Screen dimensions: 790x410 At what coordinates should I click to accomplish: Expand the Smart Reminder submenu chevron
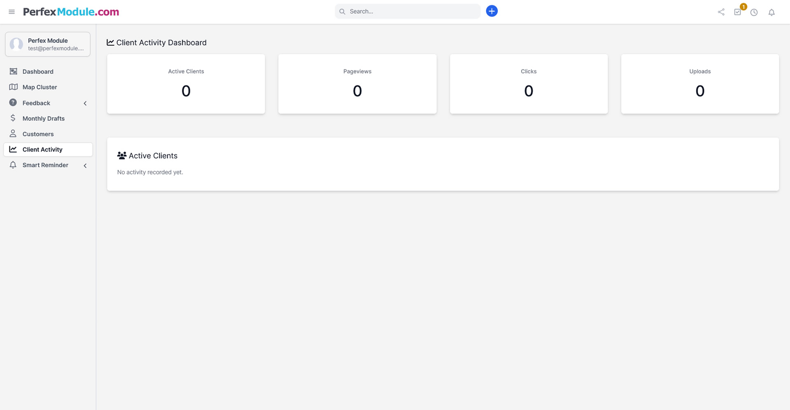click(85, 165)
